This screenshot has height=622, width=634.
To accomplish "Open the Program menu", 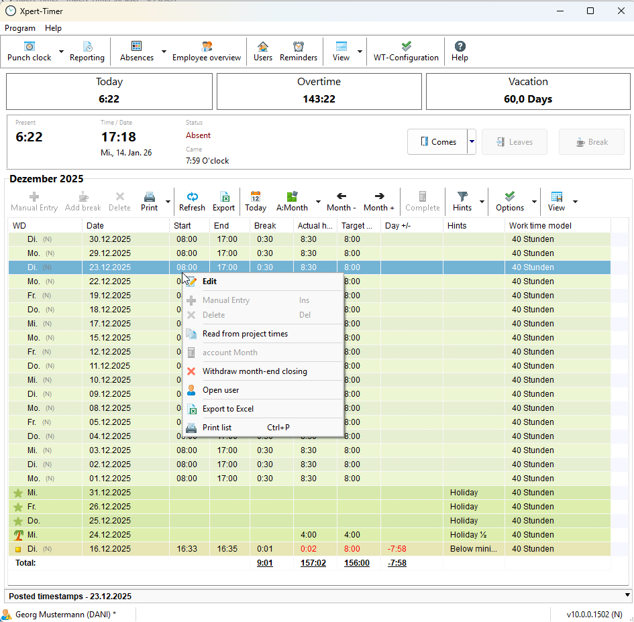I will coord(20,28).
